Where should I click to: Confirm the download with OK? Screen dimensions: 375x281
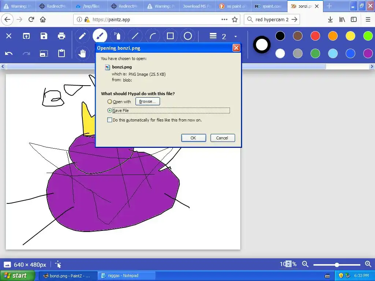[x=193, y=138]
